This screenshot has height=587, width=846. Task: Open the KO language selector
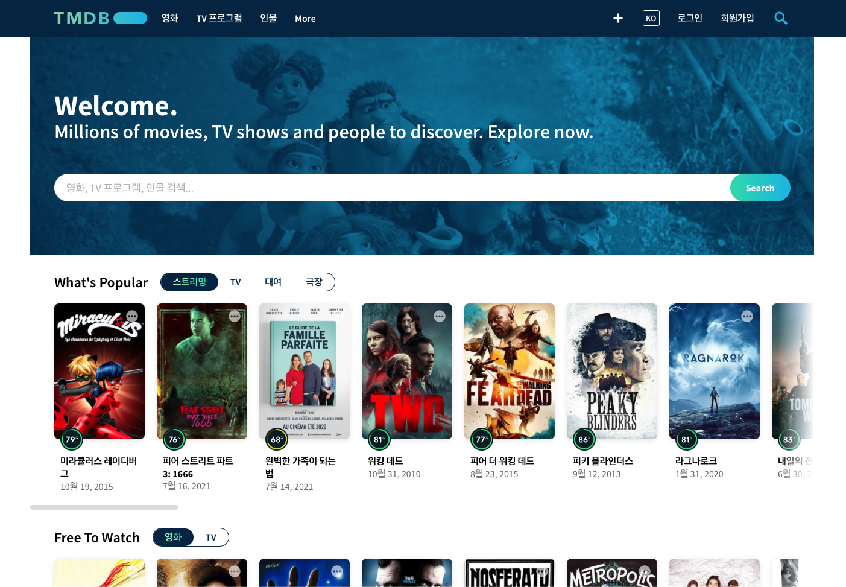(x=651, y=18)
